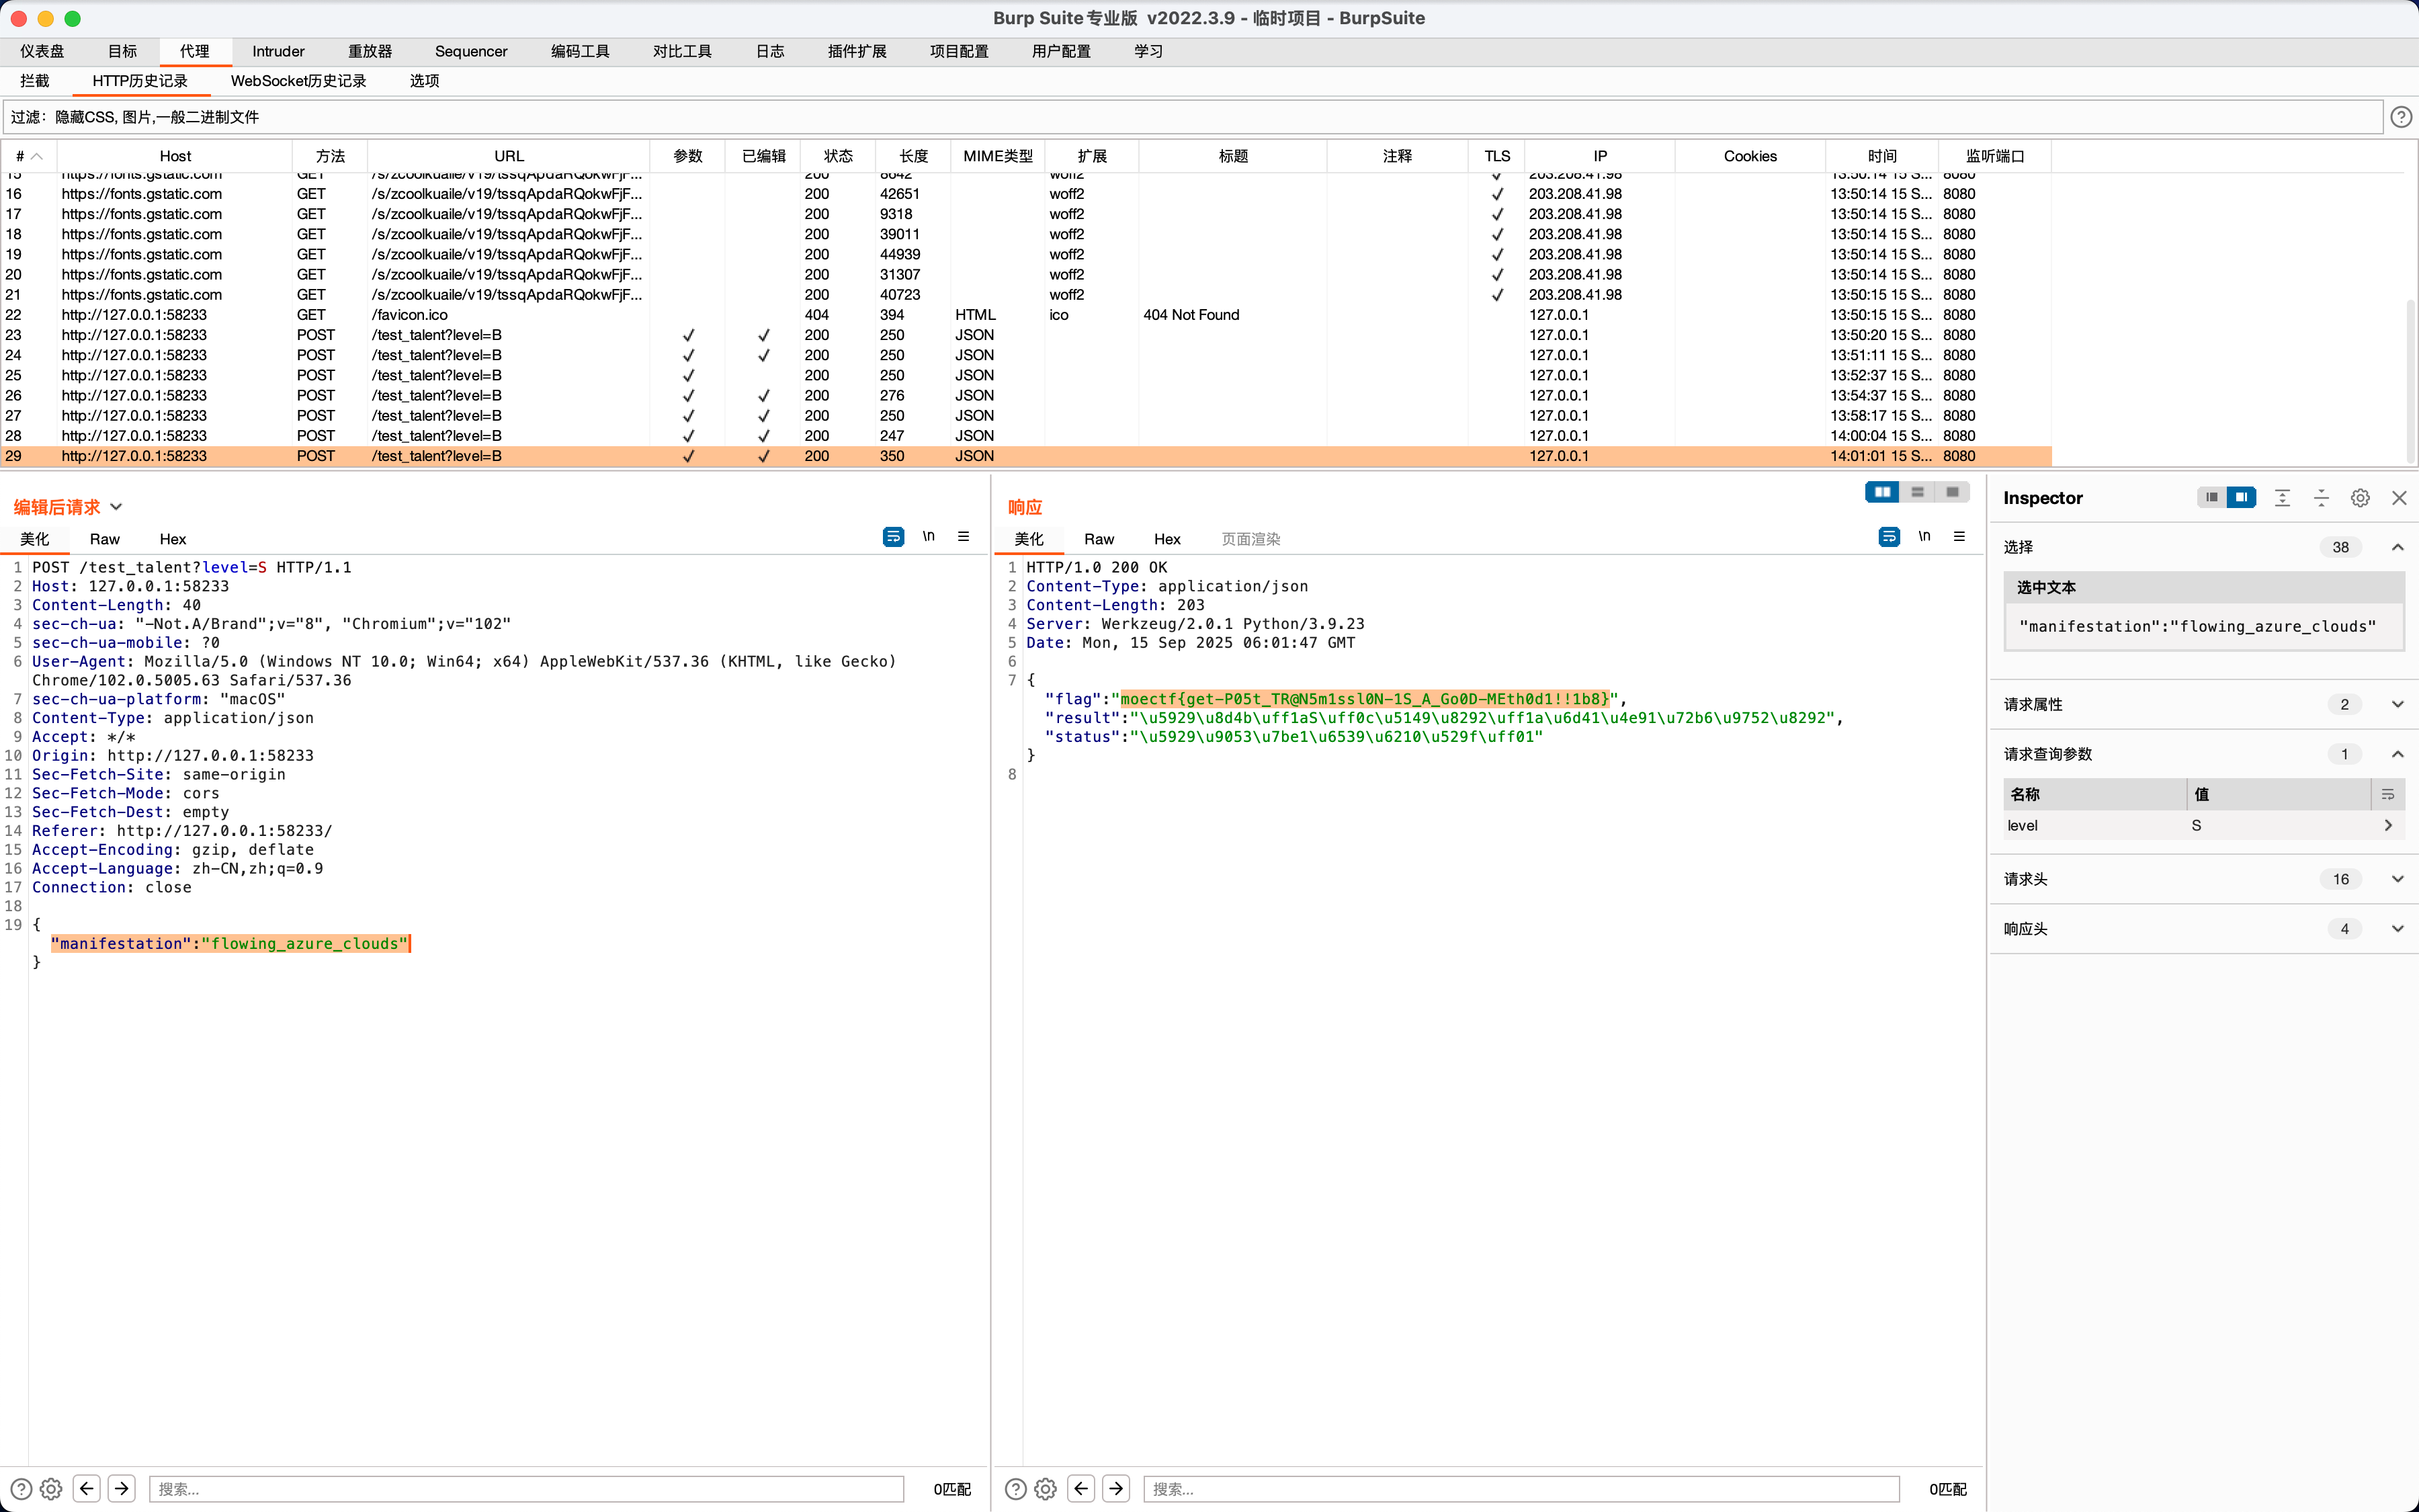This screenshot has width=2419, height=1512.
Task: Open the edited request dropdown
Action: (x=117, y=507)
